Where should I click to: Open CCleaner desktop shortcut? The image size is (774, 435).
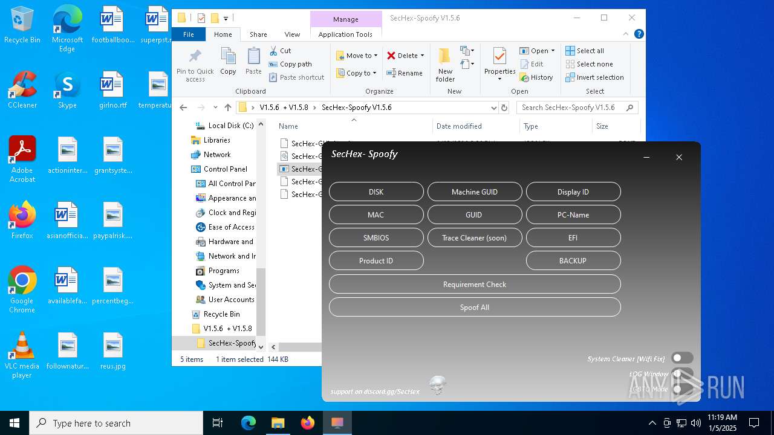(22, 90)
